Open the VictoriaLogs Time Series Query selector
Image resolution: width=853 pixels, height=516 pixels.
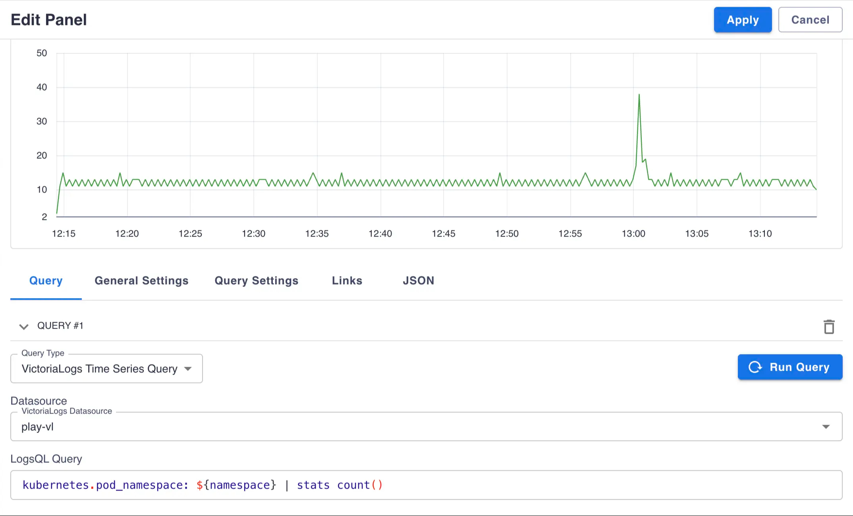(x=106, y=368)
